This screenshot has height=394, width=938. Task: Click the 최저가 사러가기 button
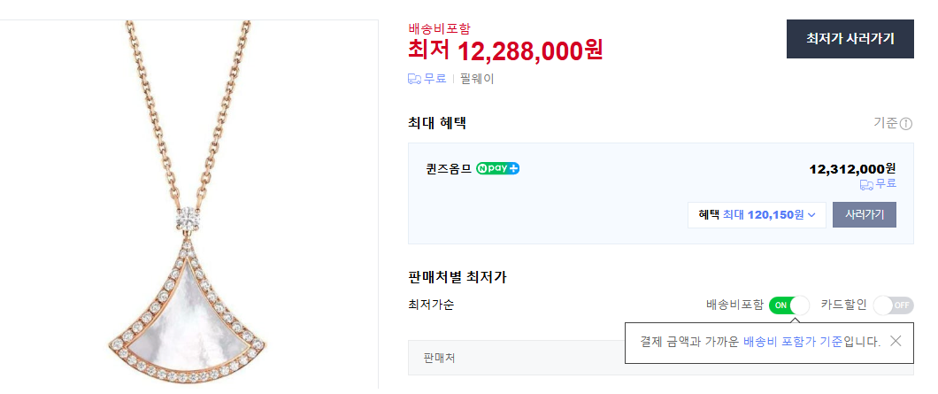pos(850,39)
